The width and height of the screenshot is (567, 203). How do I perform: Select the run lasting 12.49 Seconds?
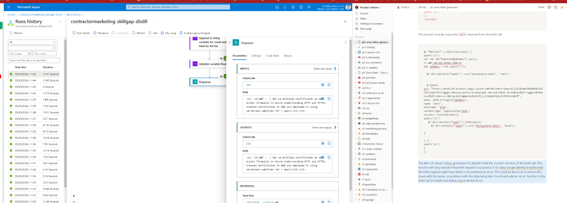[x=34, y=80]
